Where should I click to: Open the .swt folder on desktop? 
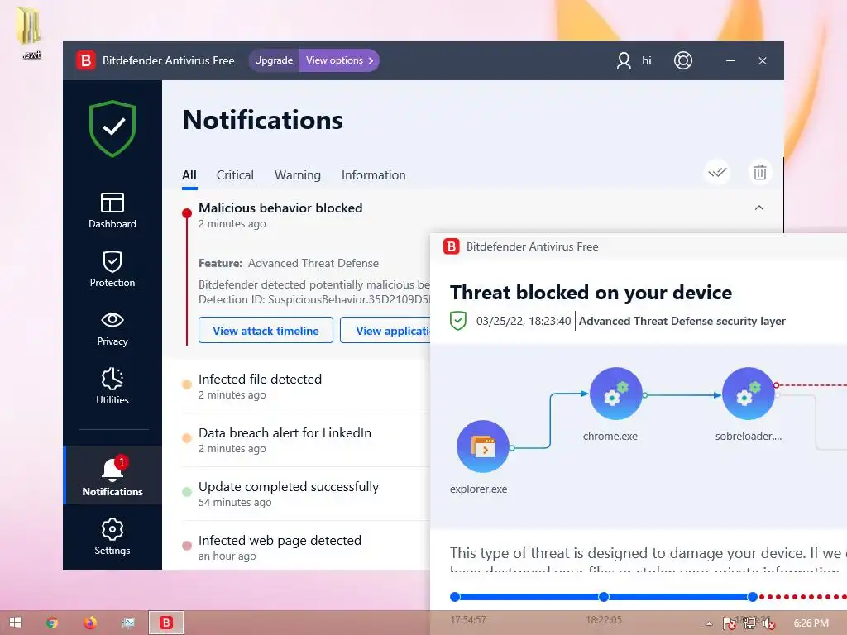(x=31, y=31)
